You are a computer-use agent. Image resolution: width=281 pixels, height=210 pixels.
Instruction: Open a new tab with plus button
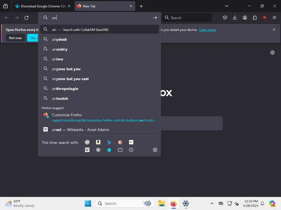[141, 6]
